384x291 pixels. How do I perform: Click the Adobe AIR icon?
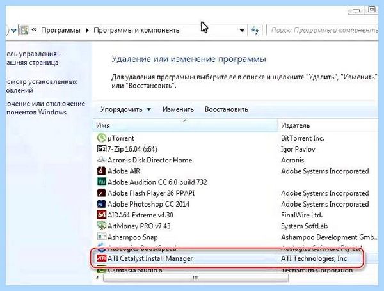point(101,171)
